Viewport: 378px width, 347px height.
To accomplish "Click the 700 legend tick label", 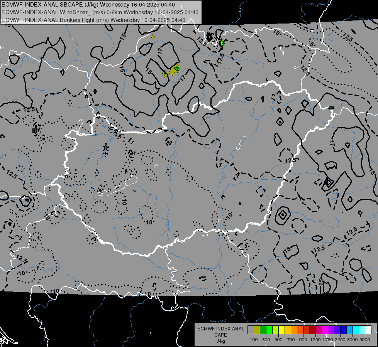I will (291, 340).
